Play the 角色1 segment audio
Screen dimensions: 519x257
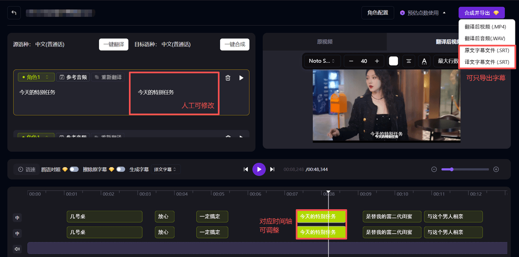[241, 78]
